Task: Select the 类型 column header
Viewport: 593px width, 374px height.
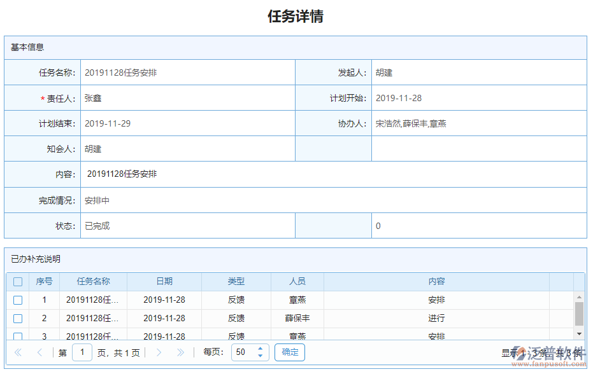Action: tap(235, 282)
